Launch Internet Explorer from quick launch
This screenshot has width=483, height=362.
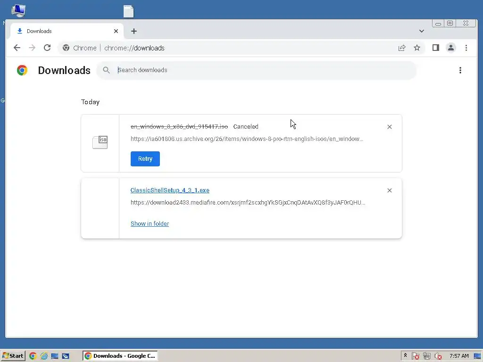[x=44, y=356]
